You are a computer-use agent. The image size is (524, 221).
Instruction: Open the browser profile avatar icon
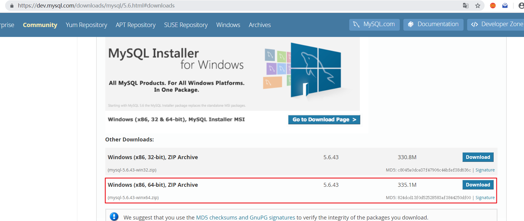coord(521,6)
